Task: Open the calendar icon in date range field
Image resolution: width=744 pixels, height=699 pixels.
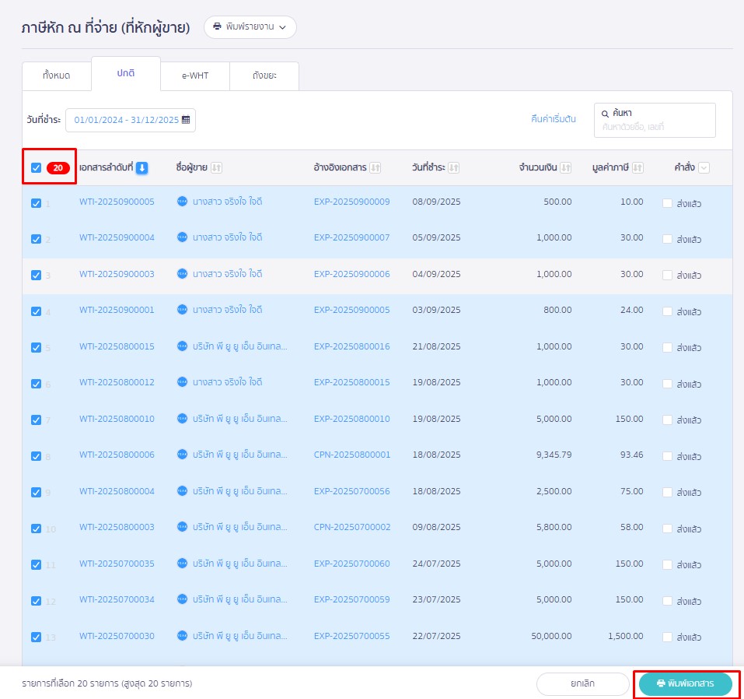Action: (x=186, y=120)
